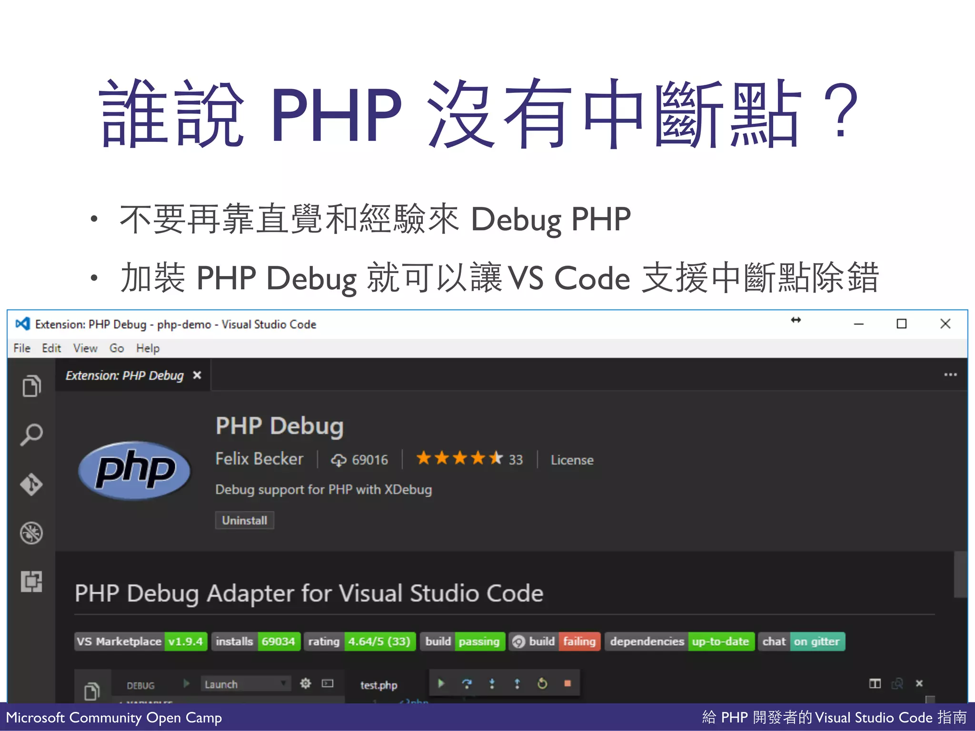Open the Search magnifier in activity bar
This screenshot has height=731, width=975.
[x=31, y=435]
